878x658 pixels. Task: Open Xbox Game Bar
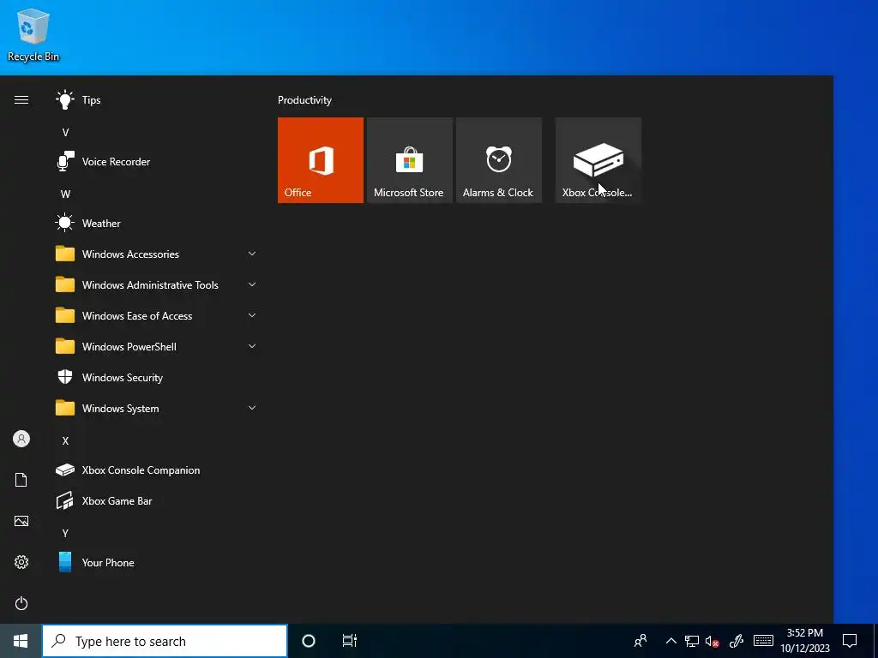click(157, 500)
